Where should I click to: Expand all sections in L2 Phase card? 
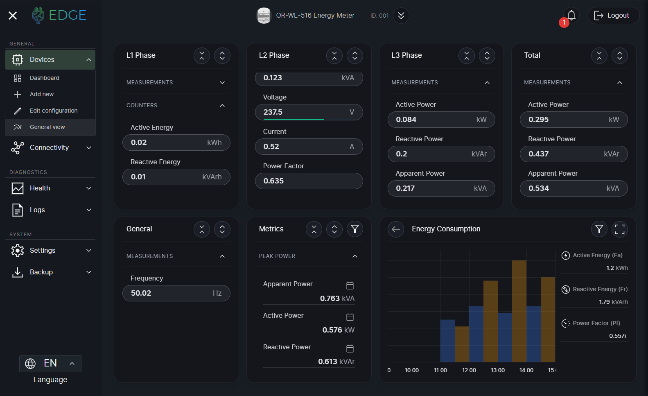coord(355,56)
